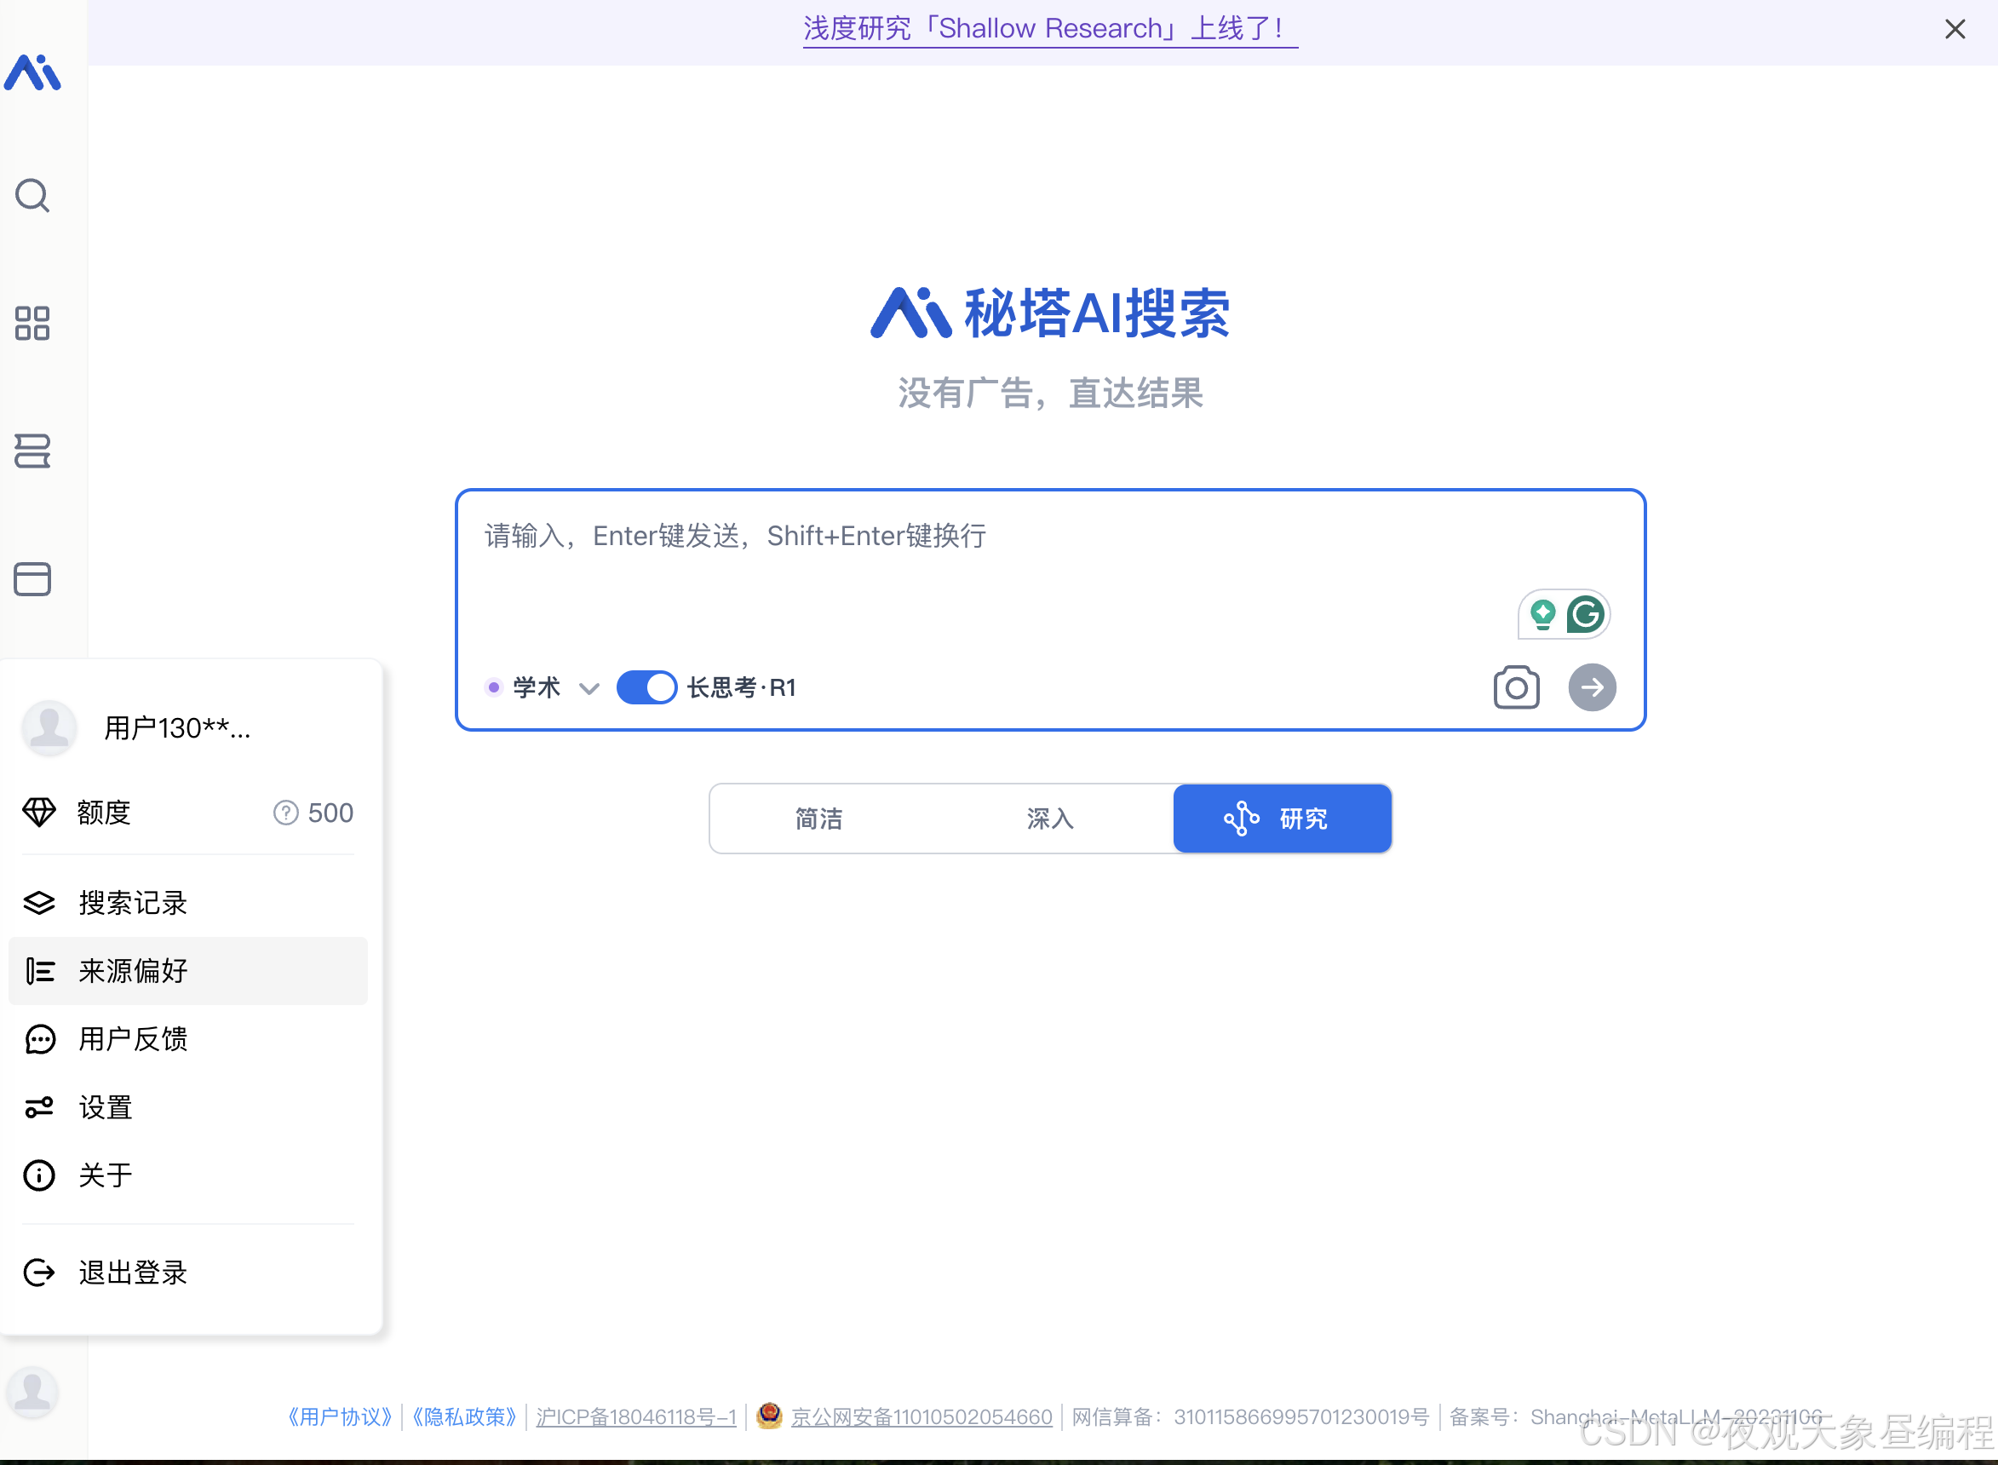The height and width of the screenshot is (1465, 1998).
Task: Click the search magnifier icon in sidebar
Action: pos(33,196)
